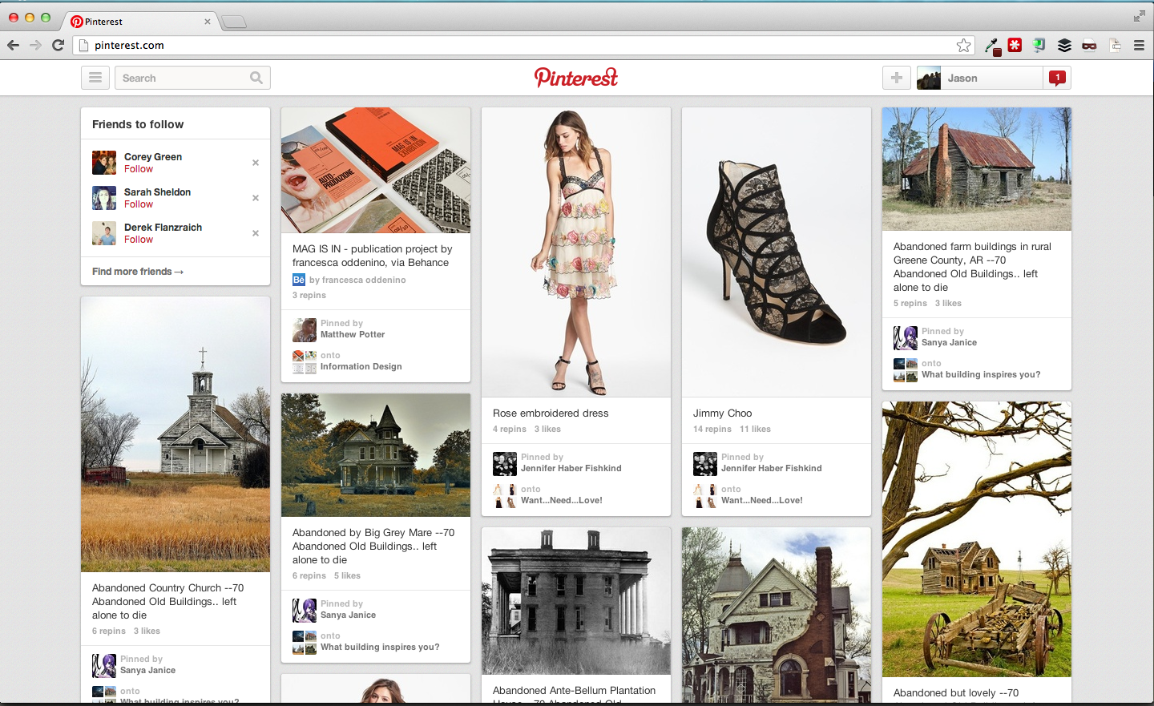Screen dimensions: 1154x706
Task: Open the Abandoned but lovely wagon image
Action: (x=977, y=539)
